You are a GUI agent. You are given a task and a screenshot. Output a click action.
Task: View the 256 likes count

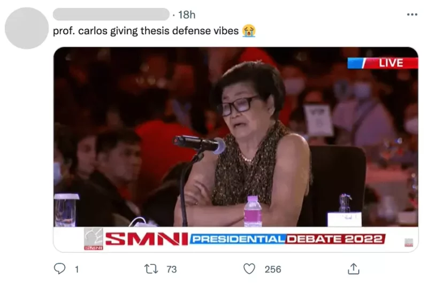[x=273, y=269]
